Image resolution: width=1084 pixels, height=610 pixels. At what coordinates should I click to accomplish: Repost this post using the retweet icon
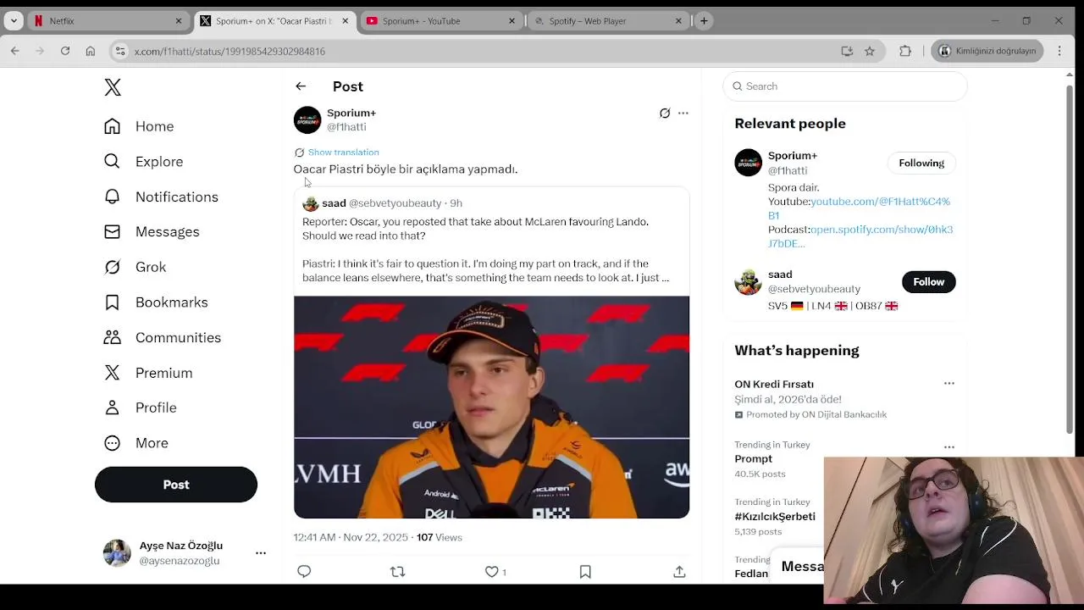coord(397,572)
